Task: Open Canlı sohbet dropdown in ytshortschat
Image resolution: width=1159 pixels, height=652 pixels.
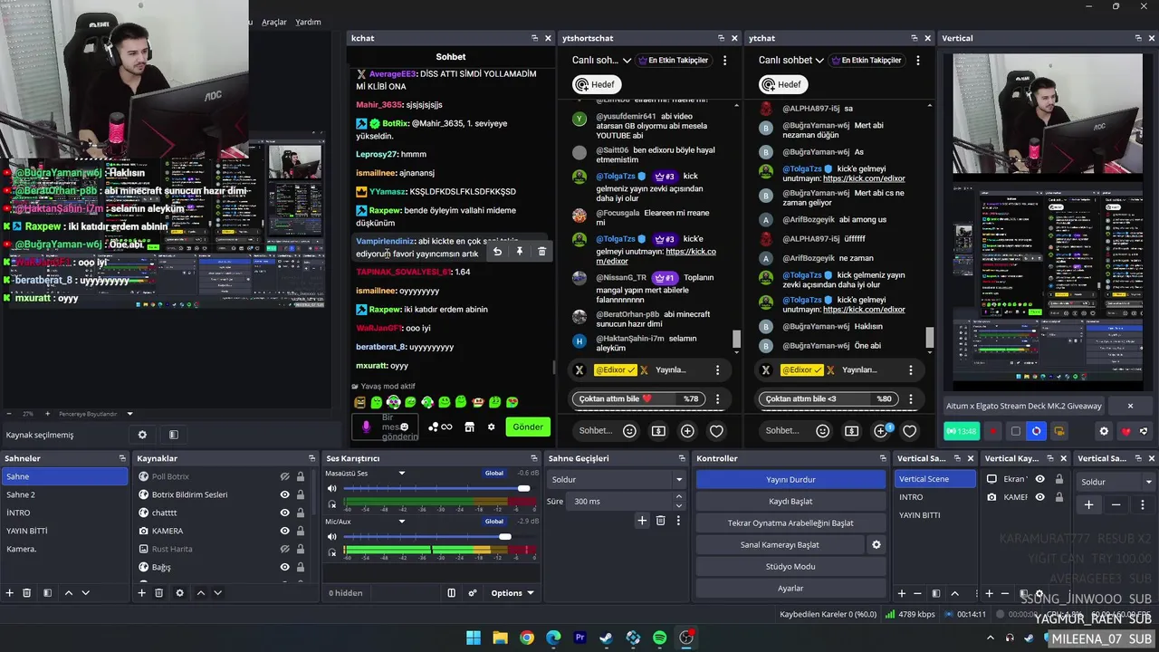Action: [x=601, y=60]
